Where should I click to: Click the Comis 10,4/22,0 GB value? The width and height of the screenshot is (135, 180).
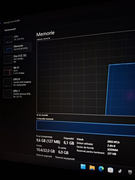(46, 150)
